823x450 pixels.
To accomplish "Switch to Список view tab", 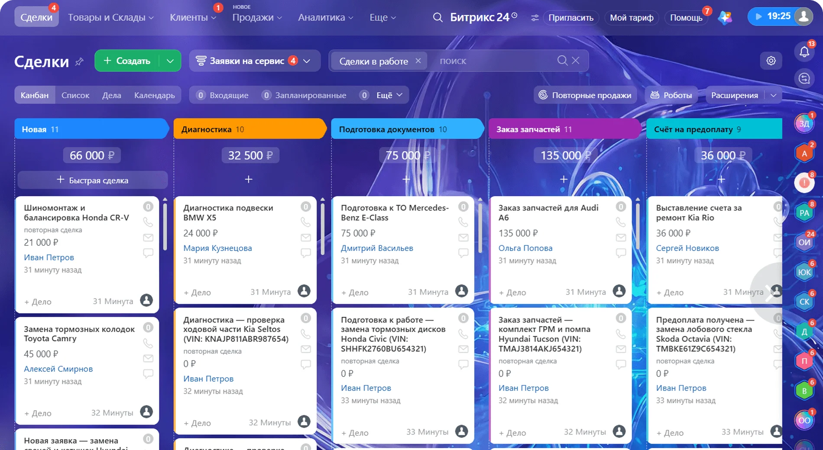I will 75,95.
